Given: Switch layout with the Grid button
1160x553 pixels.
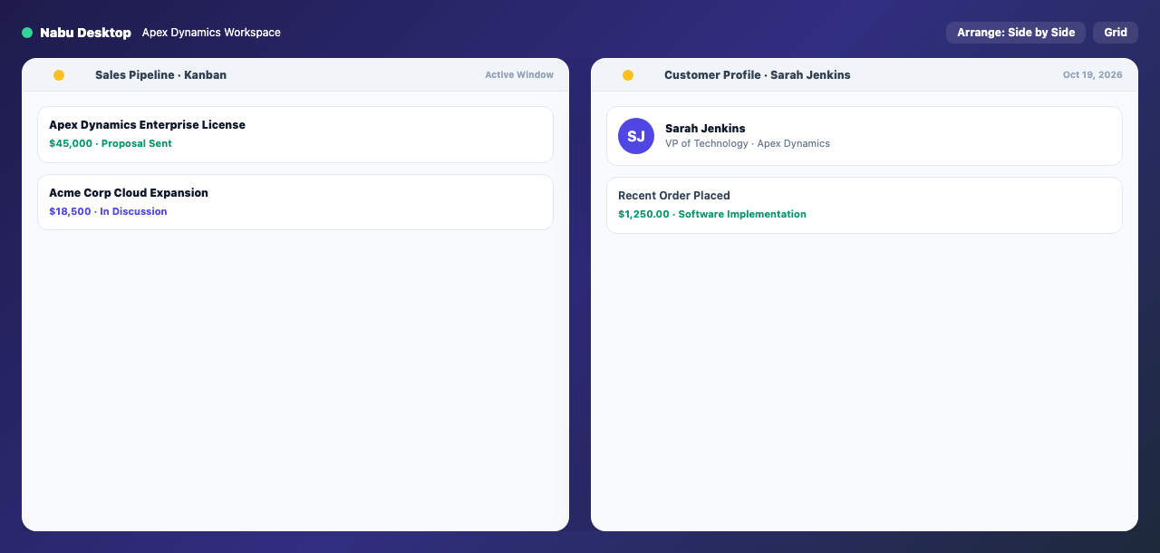Looking at the screenshot, I should click(x=1116, y=33).
